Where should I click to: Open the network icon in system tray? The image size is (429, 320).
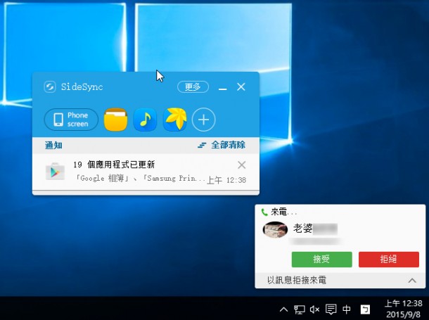300,309
